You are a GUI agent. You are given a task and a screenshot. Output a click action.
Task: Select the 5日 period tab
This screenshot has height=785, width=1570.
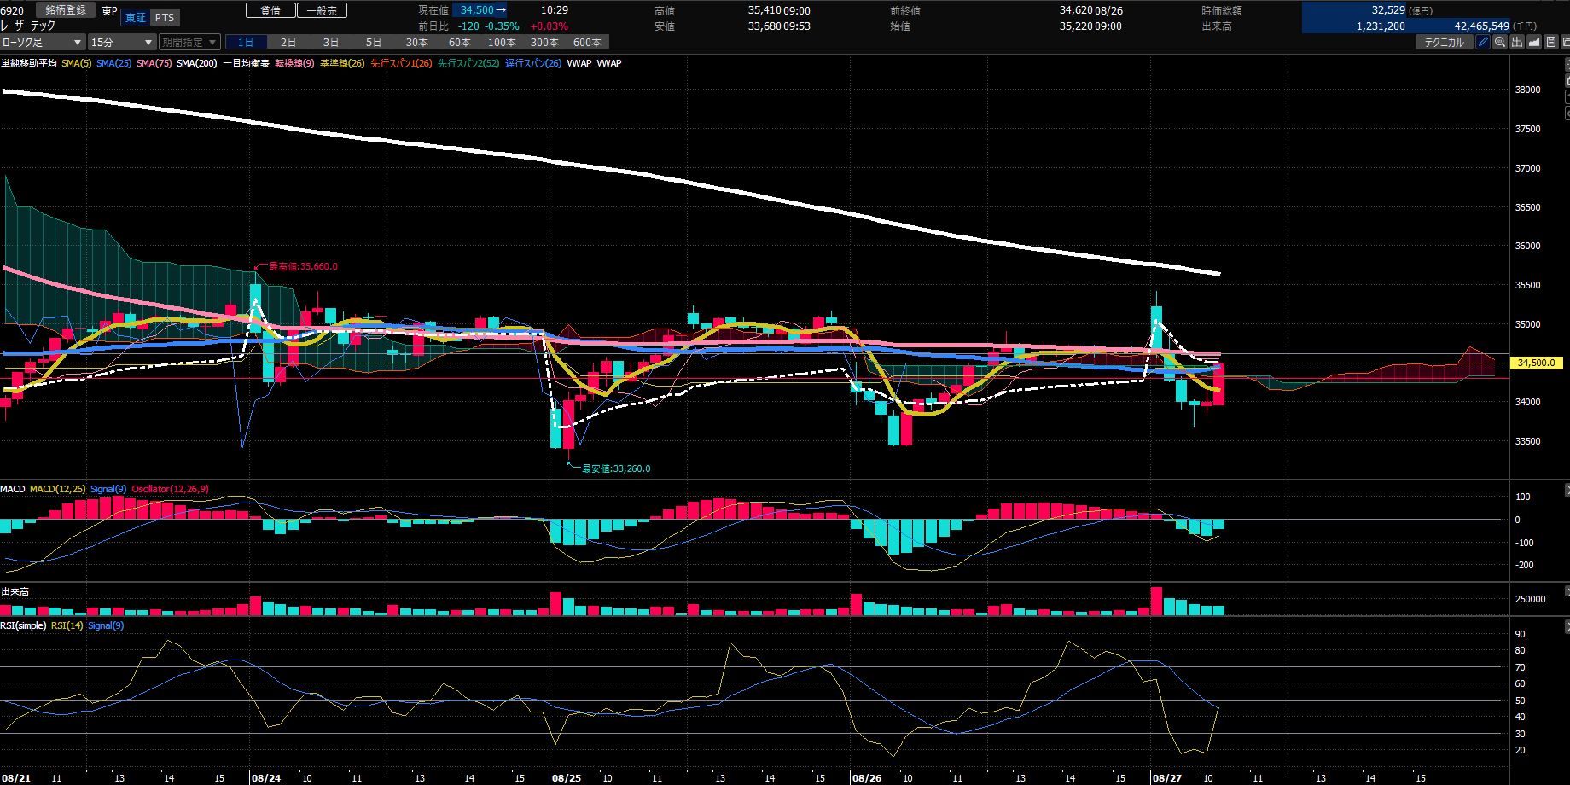374,42
